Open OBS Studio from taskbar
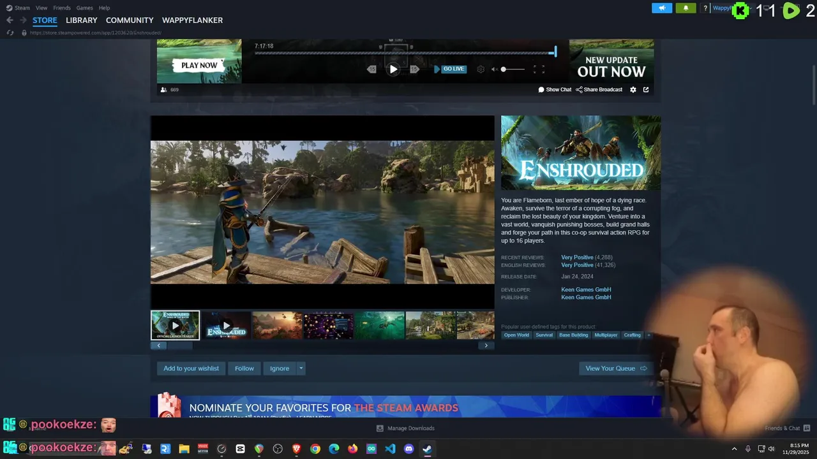Viewport: 817px width, 459px height. click(278, 449)
